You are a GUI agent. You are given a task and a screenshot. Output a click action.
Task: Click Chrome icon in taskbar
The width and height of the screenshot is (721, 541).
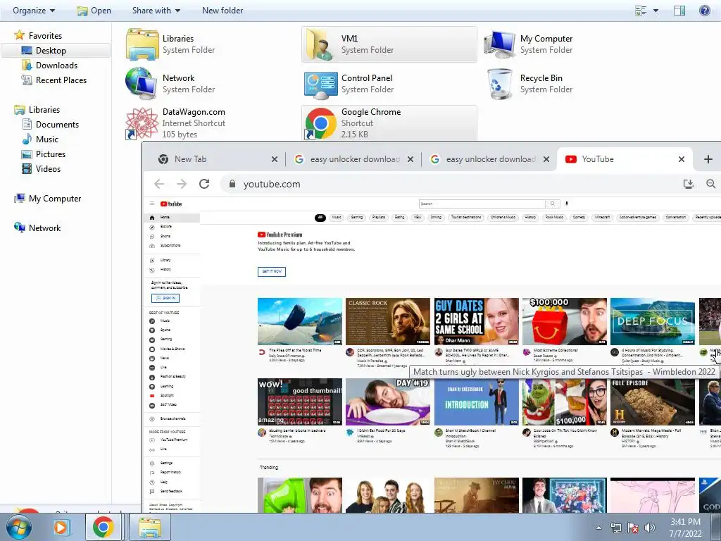103,527
